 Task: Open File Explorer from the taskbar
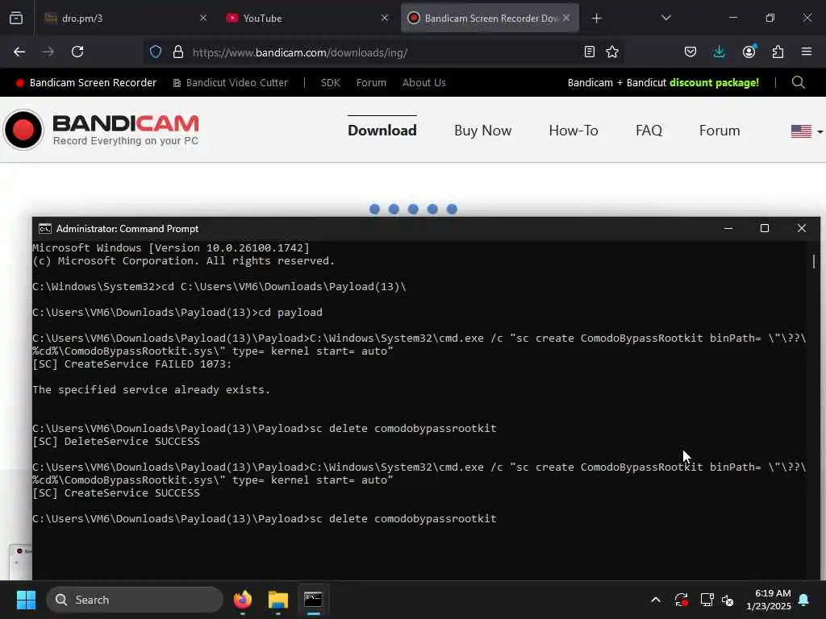[278, 600]
